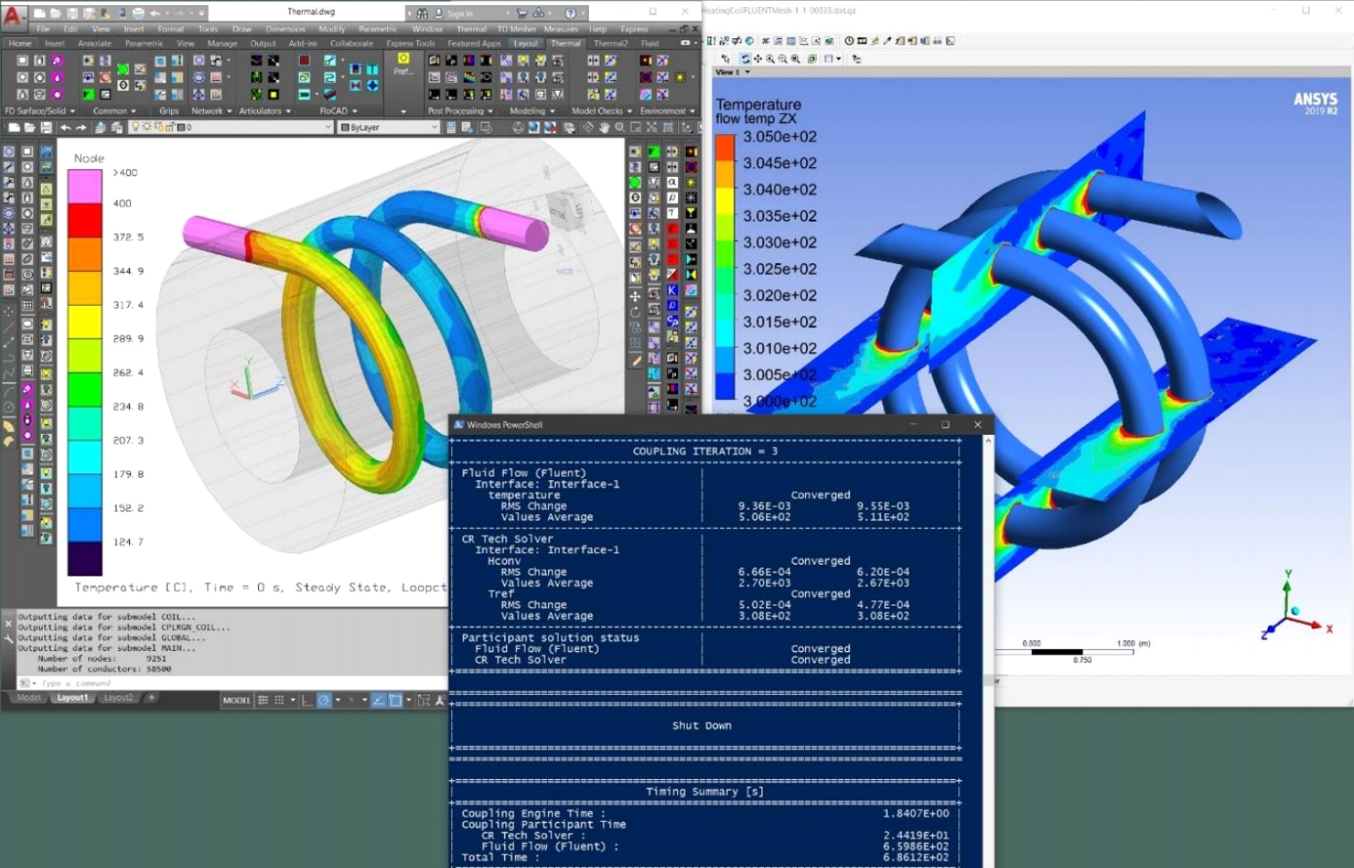
Task: Open Autodesk App Store cart icon
Action: point(522,13)
